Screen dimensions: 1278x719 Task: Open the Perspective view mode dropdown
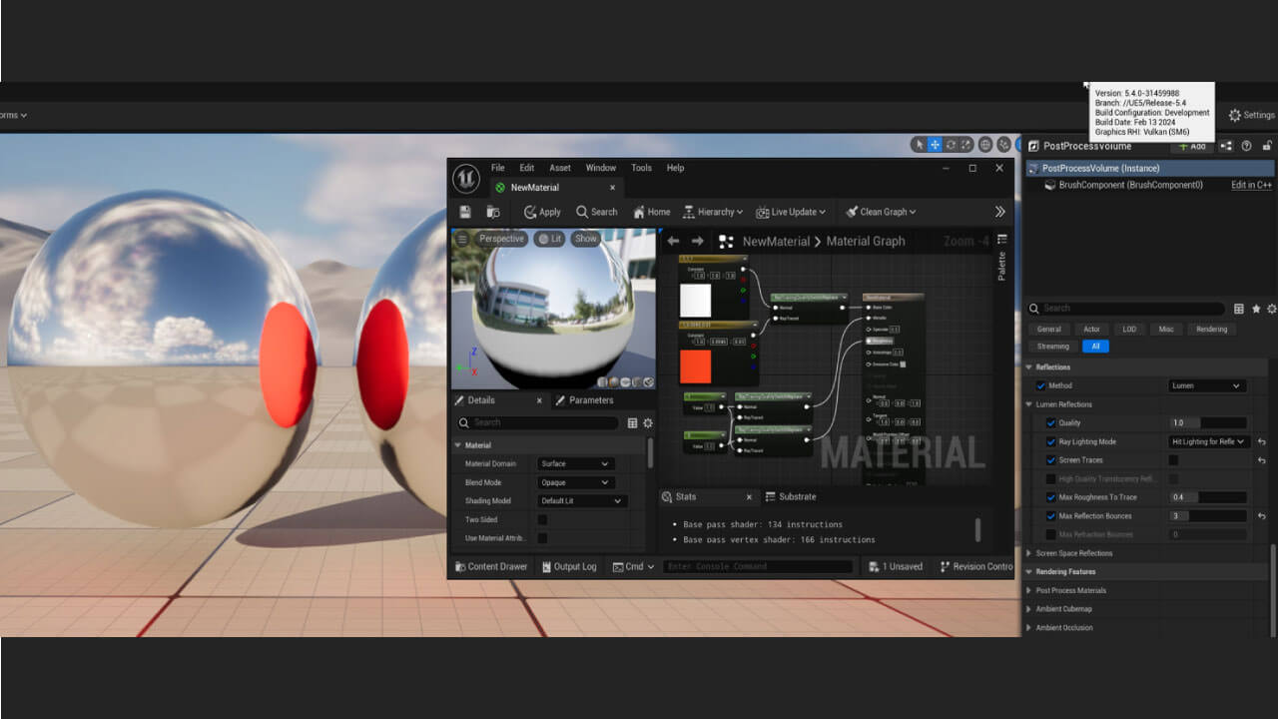click(x=501, y=239)
